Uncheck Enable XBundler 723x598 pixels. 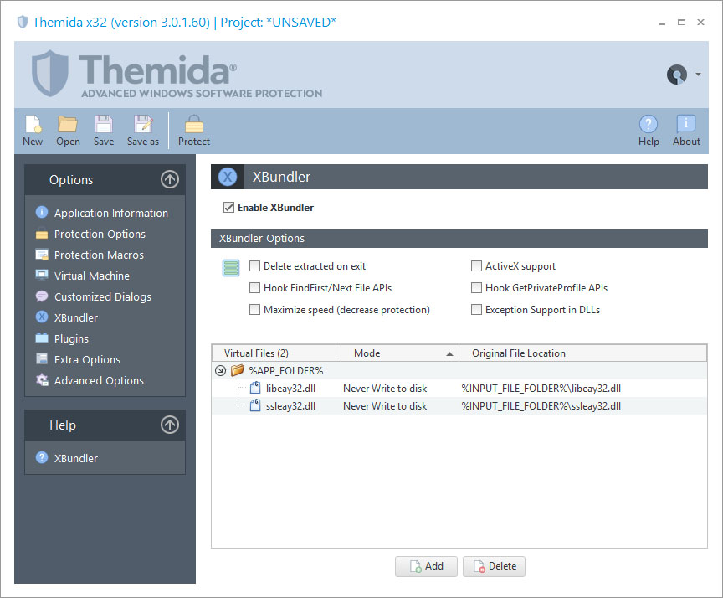228,208
